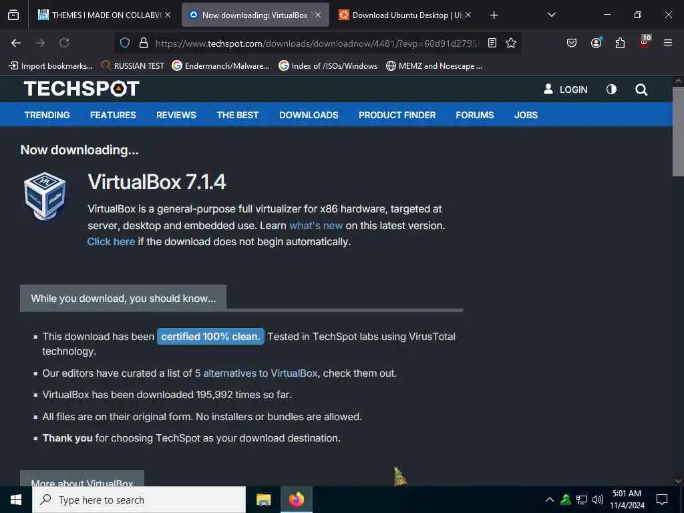Open volume speaker icon in tray
684x513 pixels.
(x=598, y=500)
